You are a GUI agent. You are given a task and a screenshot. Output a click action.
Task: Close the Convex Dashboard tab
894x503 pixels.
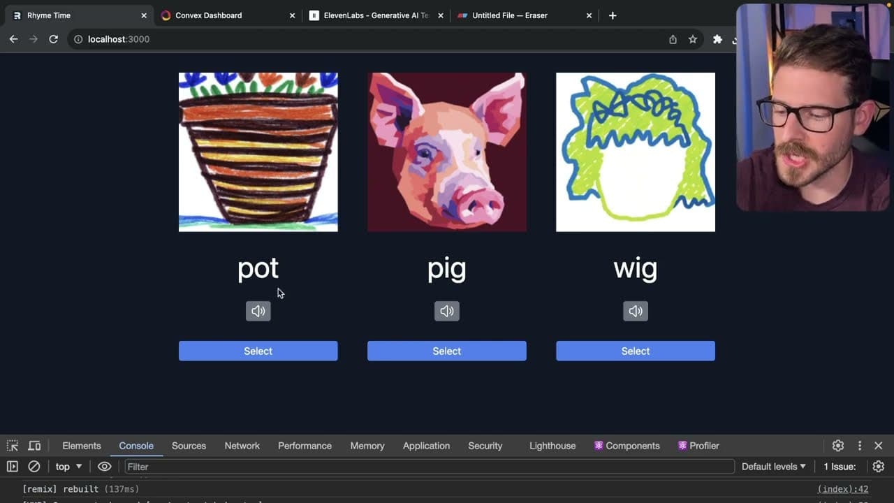pyautogui.click(x=293, y=15)
